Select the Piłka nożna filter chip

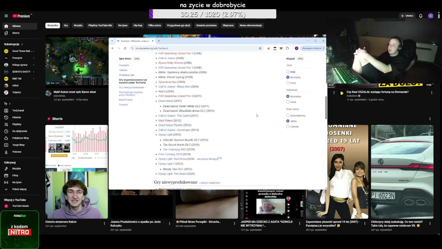pyautogui.click(x=155, y=25)
